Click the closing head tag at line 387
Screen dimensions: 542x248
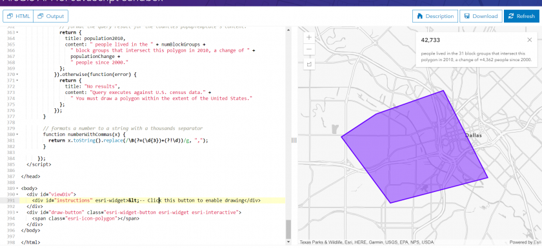coord(30,176)
